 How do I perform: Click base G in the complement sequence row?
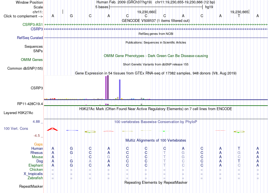71,16
